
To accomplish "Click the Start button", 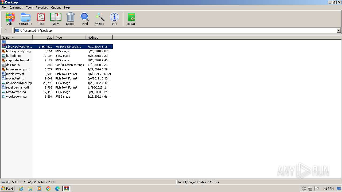I will click(7, 189).
